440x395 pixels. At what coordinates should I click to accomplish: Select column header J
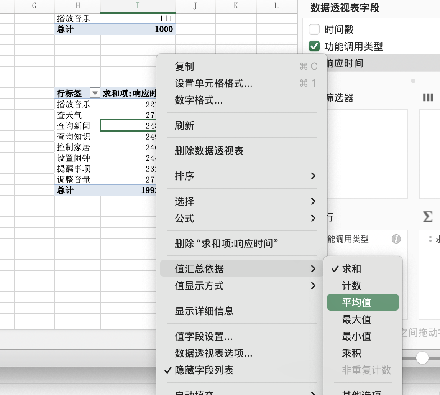195,6
